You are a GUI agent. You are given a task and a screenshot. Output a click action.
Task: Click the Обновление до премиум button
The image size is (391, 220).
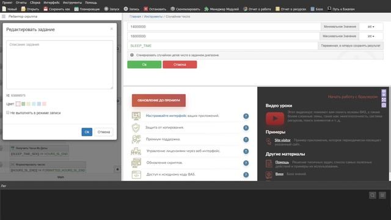point(159,100)
